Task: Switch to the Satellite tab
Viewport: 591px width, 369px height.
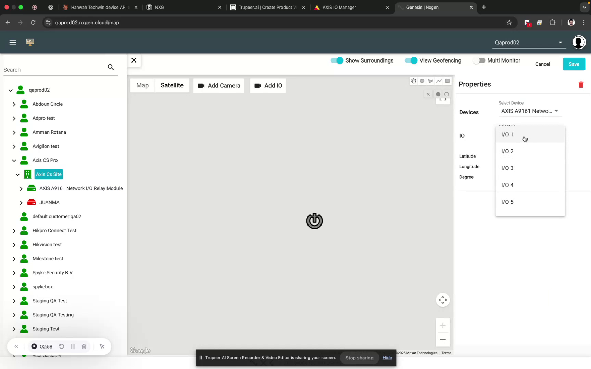Action: pos(172,85)
